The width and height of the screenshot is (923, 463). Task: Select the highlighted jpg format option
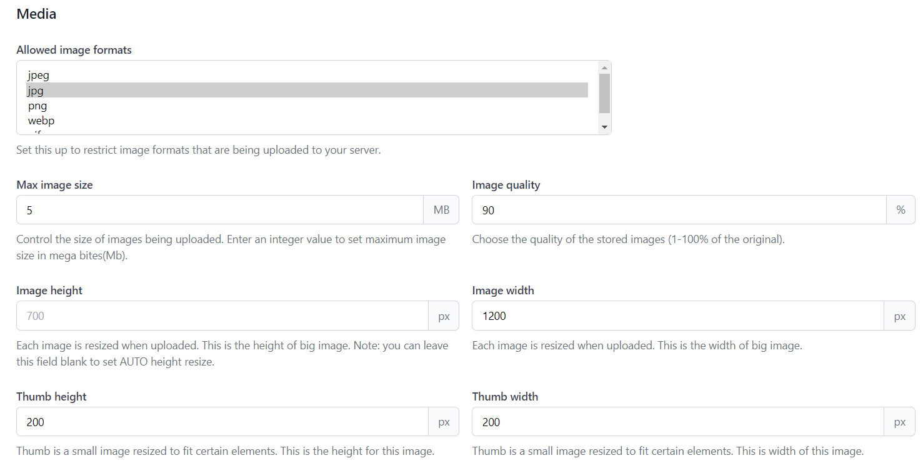point(307,91)
